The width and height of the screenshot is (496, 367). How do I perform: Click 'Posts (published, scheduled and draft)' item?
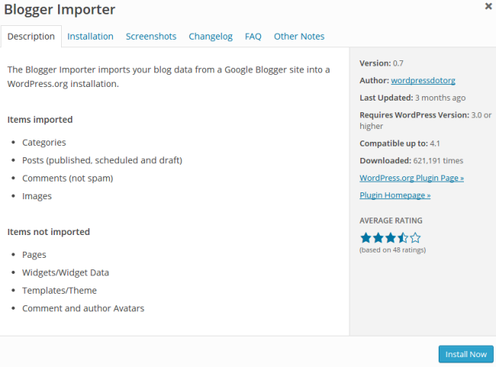[x=102, y=160]
